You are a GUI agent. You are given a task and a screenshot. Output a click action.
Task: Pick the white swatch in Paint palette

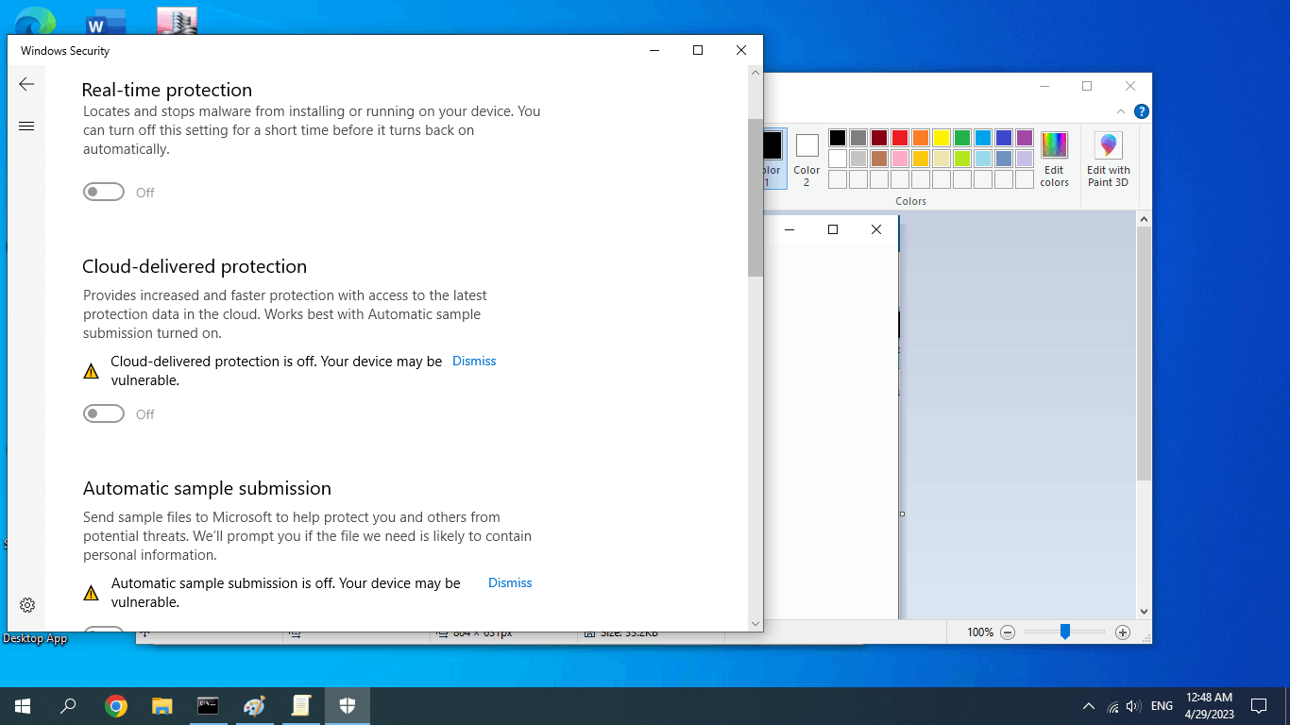click(838, 159)
